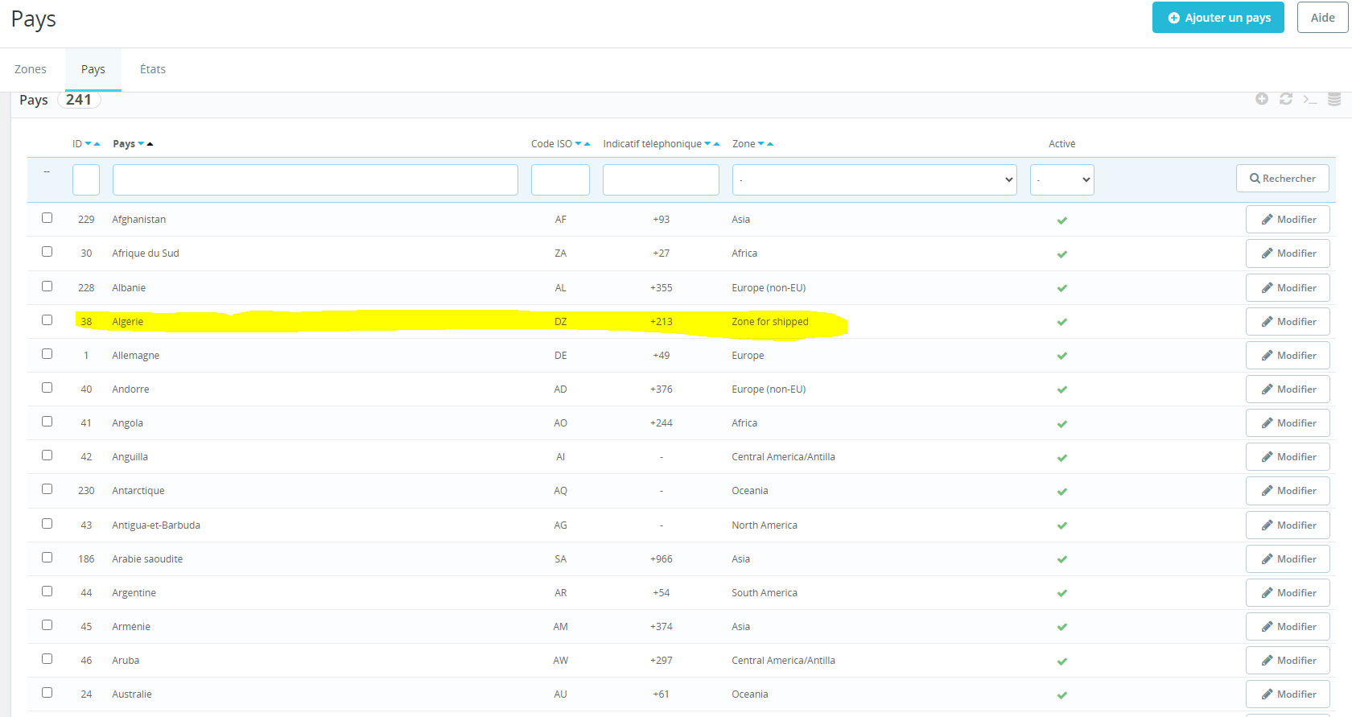Select the Afghanistan row checkbox
This screenshot has width=1352, height=717.
pyautogui.click(x=47, y=217)
